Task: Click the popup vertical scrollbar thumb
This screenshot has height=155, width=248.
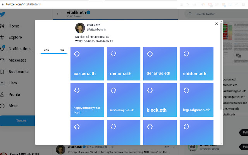Action: (x=221, y=66)
